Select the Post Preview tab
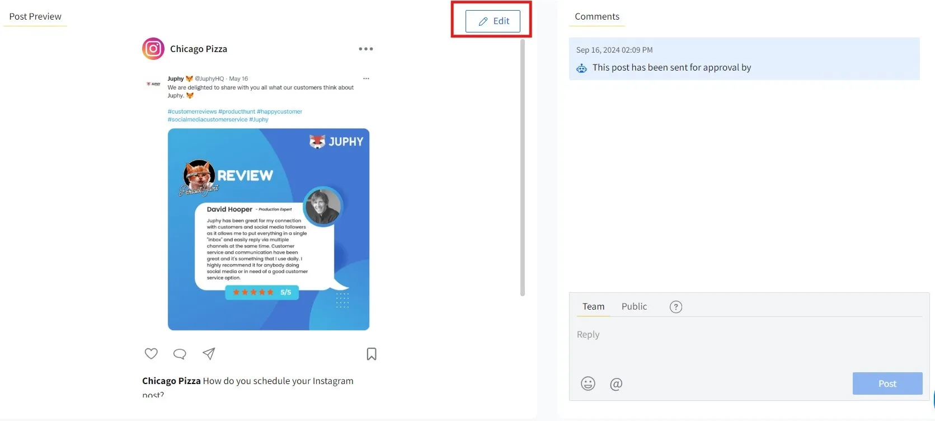 pos(35,17)
